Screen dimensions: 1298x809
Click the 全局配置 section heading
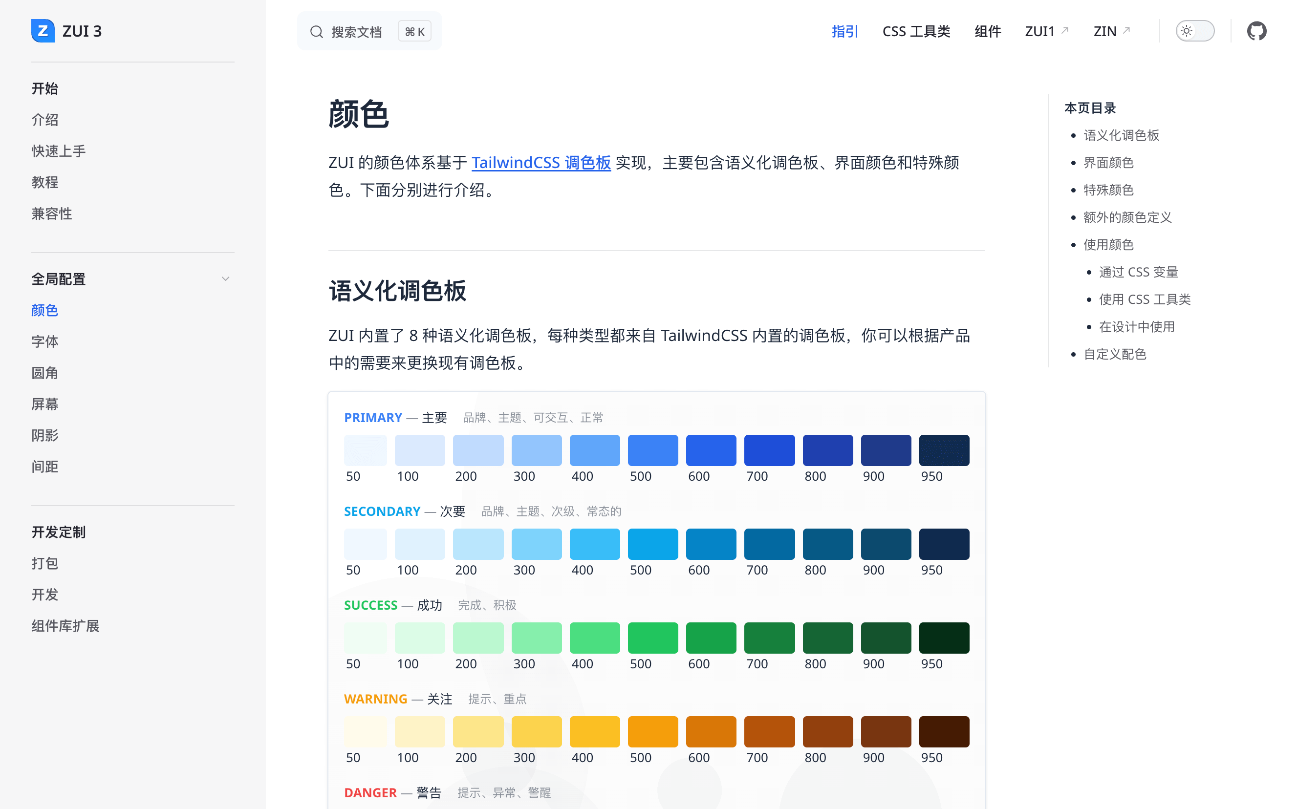tap(58, 279)
